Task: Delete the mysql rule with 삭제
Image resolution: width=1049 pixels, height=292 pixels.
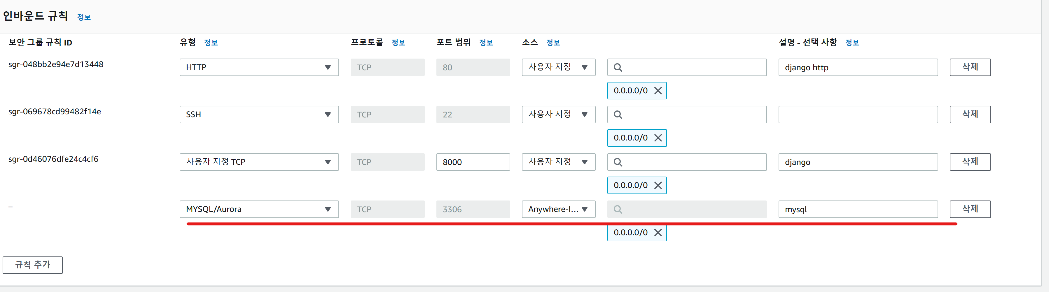Action: coord(970,209)
